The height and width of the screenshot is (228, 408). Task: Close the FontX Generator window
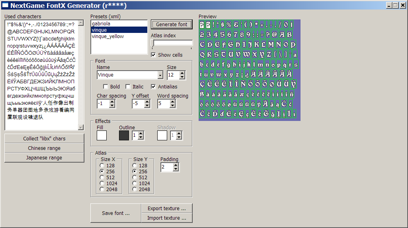pyautogui.click(x=402, y=5)
